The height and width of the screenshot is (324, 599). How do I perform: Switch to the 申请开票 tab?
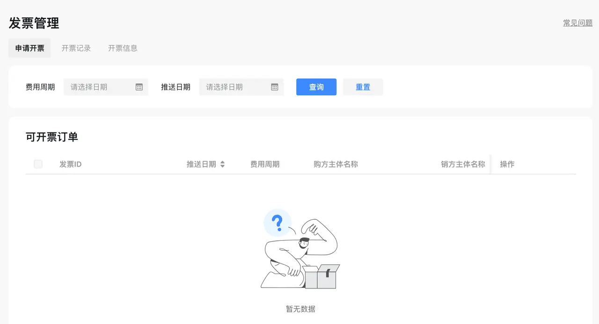click(29, 48)
